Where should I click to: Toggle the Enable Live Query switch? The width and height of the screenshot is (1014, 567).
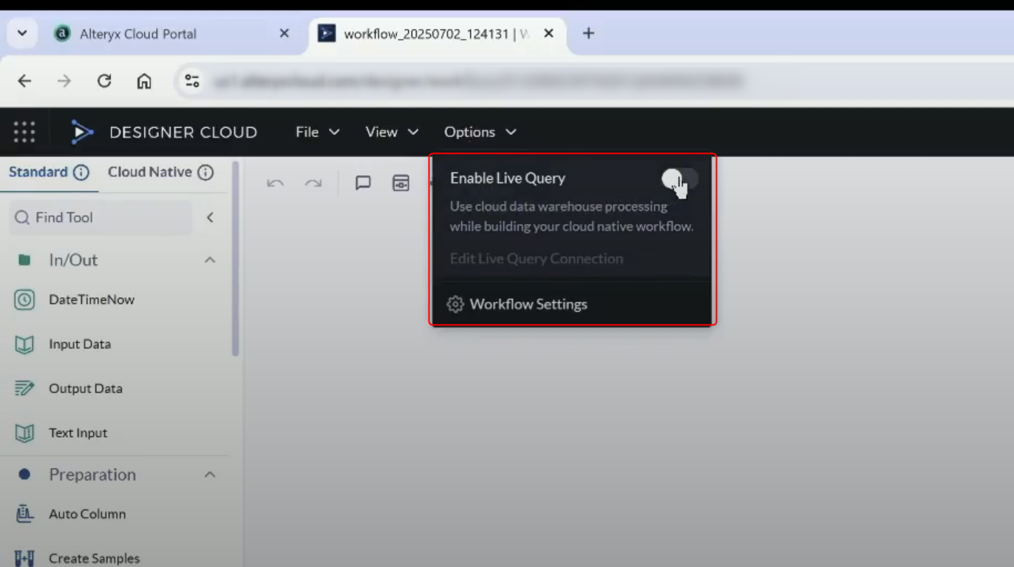pyautogui.click(x=680, y=178)
